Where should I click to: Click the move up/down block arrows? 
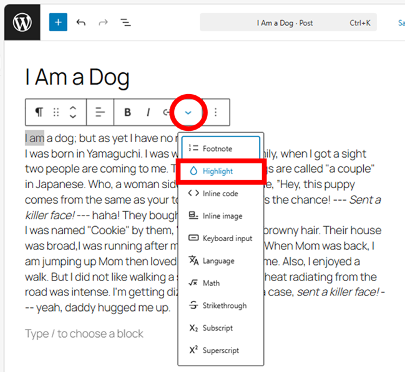coord(73,112)
